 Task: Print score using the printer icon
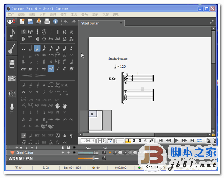pyautogui.click(x=47, y=22)
